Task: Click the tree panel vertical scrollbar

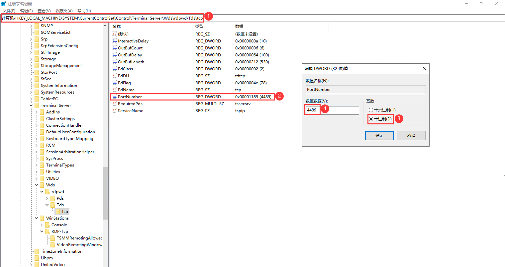Action: (105, 193)
